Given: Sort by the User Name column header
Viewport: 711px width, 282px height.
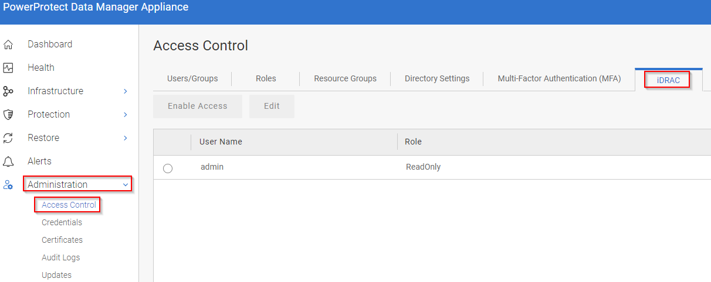Looking at the screenshot, I should click(x=221, y=142).
